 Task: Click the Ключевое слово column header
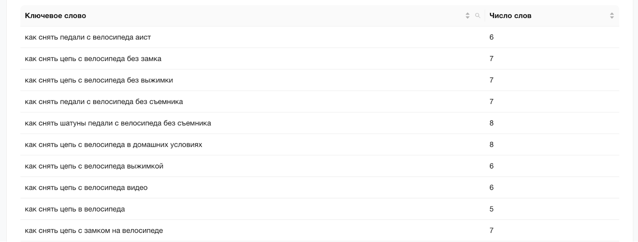[55, 16]
